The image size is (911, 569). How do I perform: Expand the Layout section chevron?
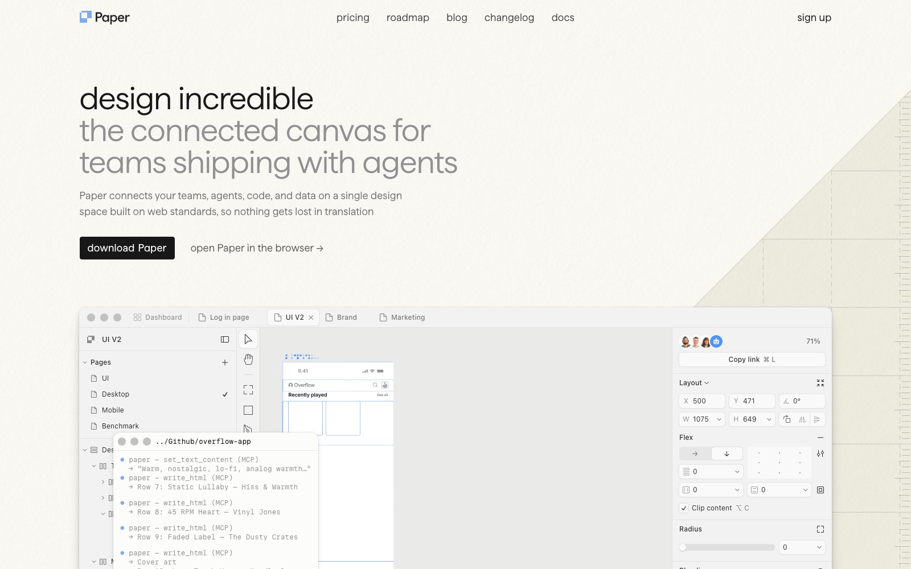click(x=707, y=383)
